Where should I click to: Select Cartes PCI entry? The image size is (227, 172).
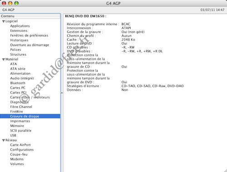18,93
